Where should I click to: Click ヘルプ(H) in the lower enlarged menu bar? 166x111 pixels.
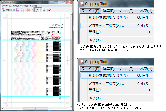point(145,69)
